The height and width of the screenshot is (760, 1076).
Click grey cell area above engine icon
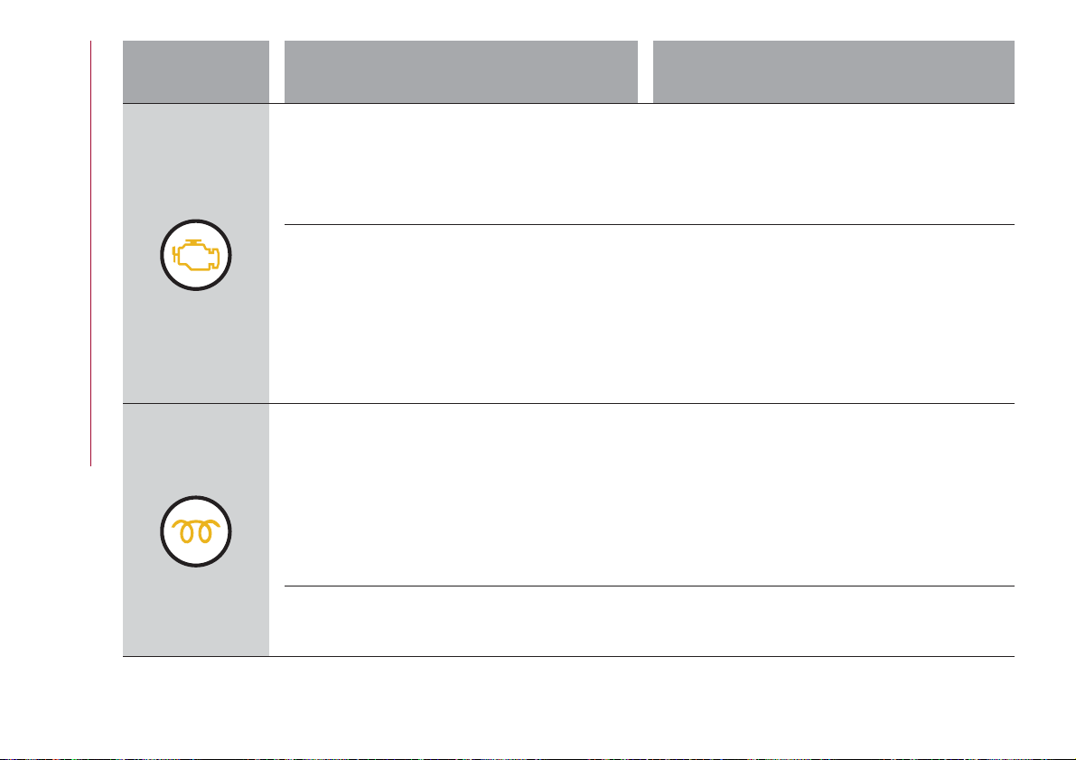[x=196, y=162]
